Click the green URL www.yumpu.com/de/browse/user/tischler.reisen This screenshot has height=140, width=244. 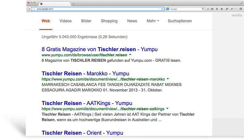click(84, 55)
